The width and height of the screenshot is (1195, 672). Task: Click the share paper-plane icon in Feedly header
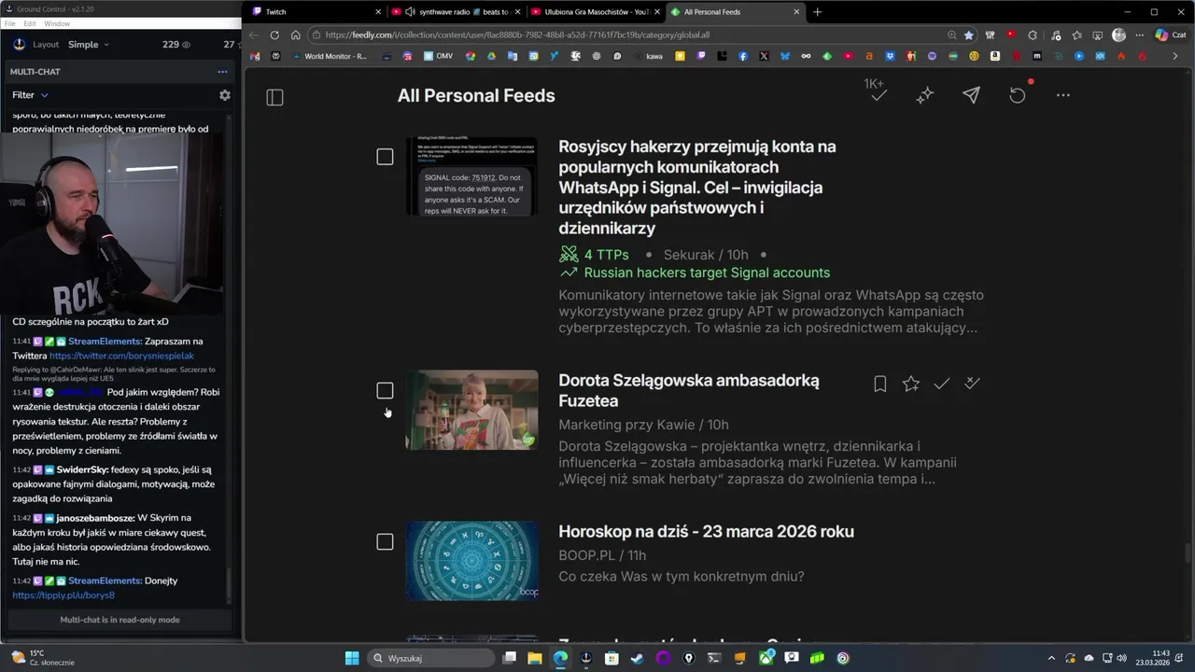click(971, 95)
